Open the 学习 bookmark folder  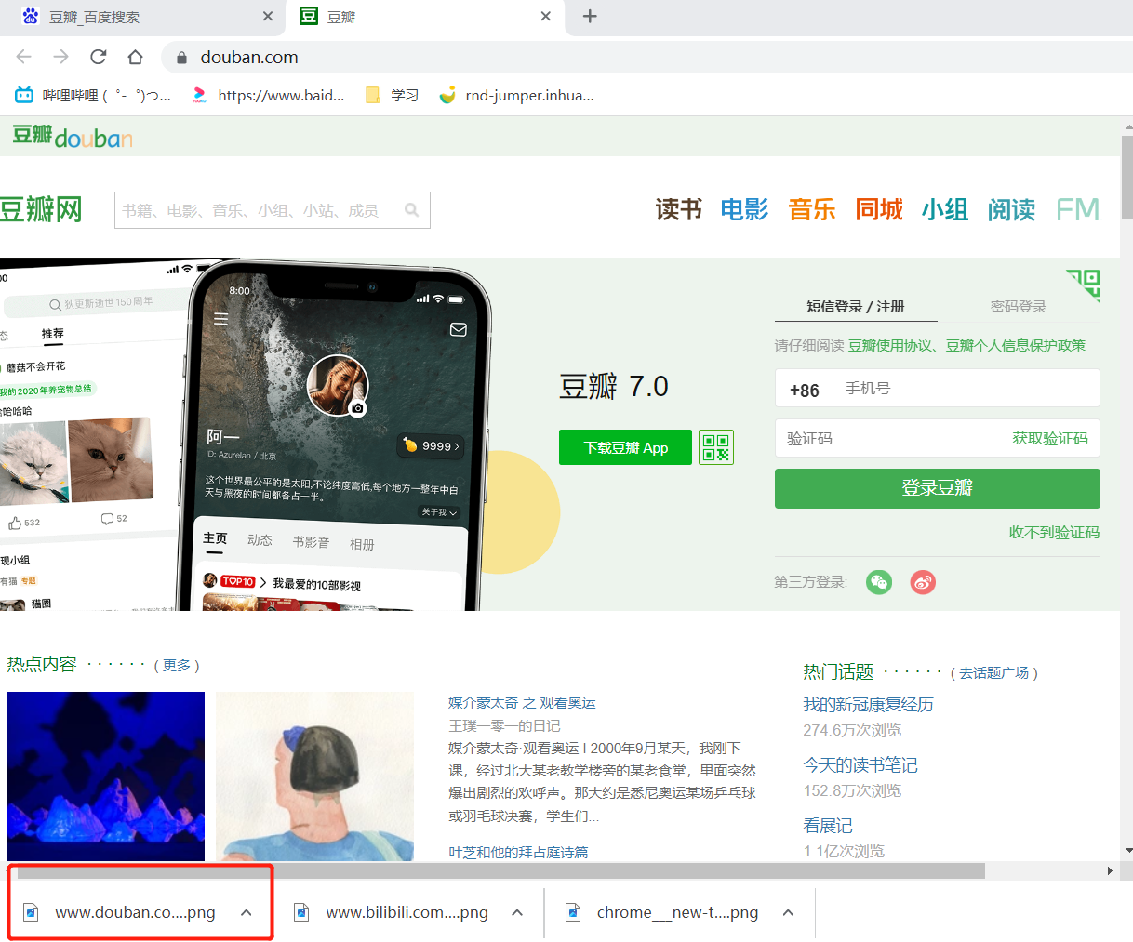point(392,95)
